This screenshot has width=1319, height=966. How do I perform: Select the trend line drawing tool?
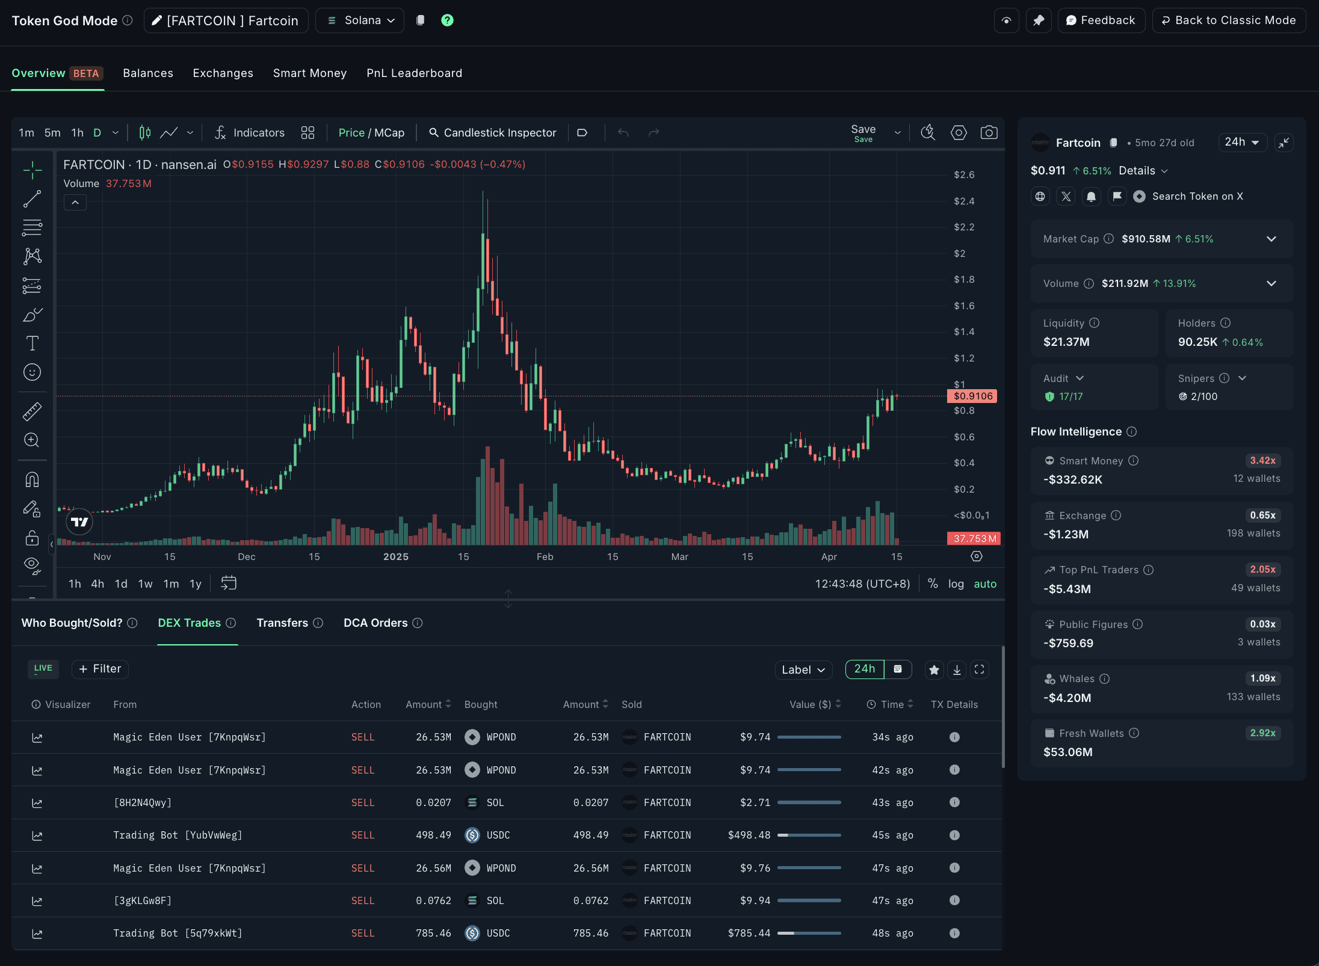[32, 199]
